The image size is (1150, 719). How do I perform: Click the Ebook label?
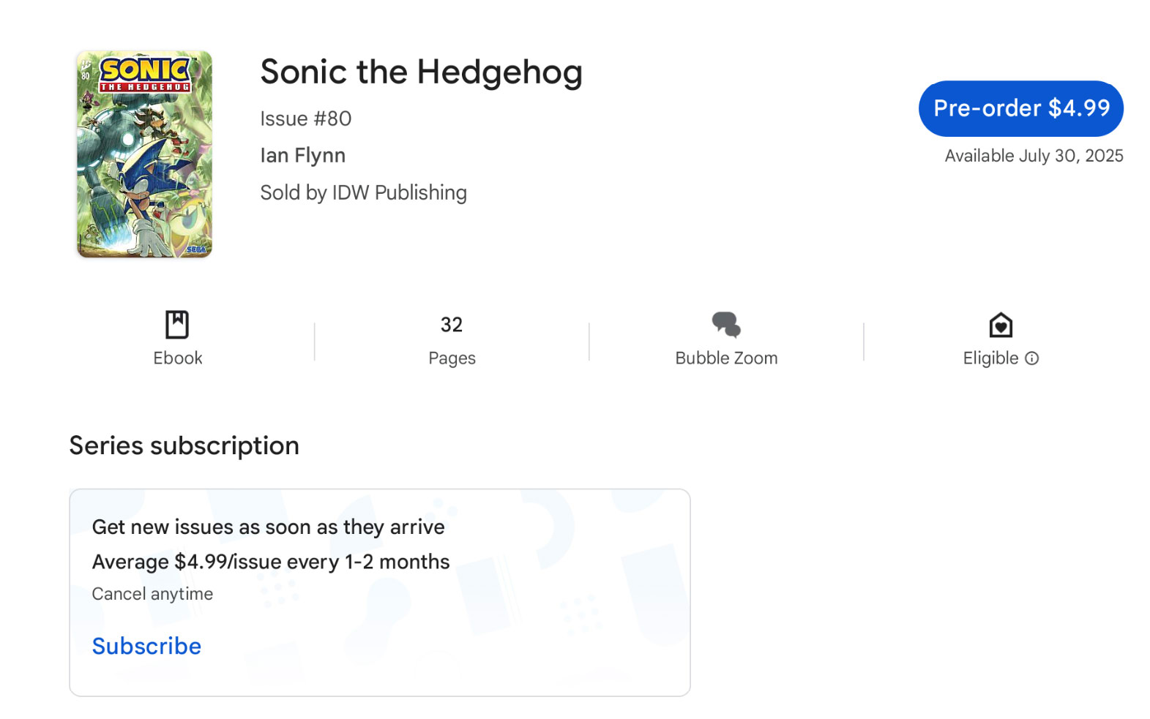[178, 358]
